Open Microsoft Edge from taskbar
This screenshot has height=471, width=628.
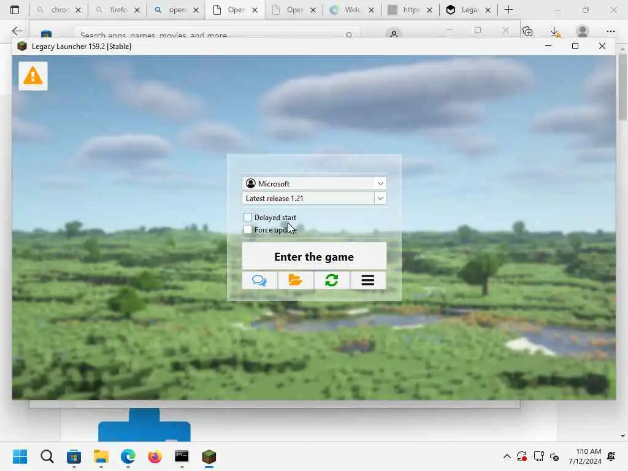(x=128, y=456)
